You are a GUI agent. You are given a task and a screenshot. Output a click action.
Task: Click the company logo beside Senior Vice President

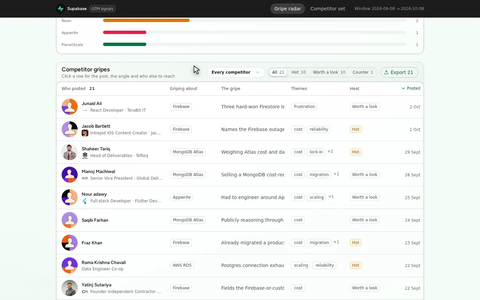click(85, 178)
